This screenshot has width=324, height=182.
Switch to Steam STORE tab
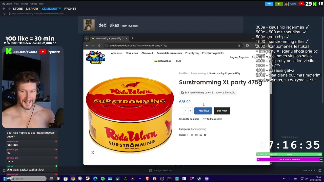[x=18, y=9]
